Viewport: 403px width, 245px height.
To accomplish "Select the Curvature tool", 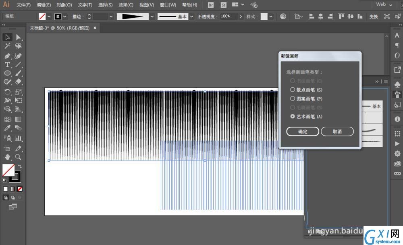I will [x=18, y=56].
